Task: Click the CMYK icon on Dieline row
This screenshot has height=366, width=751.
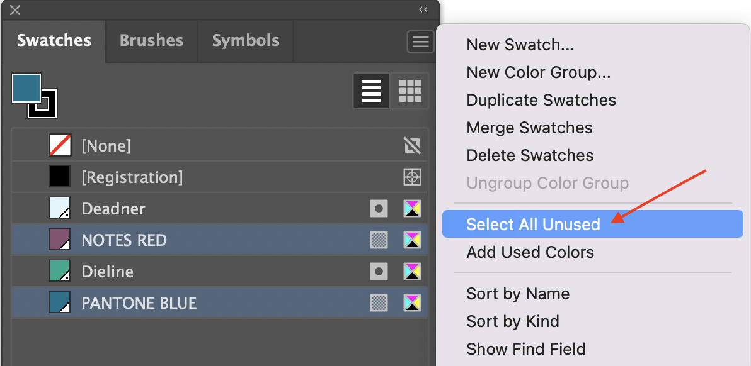Action: click(x=412, y=272)
